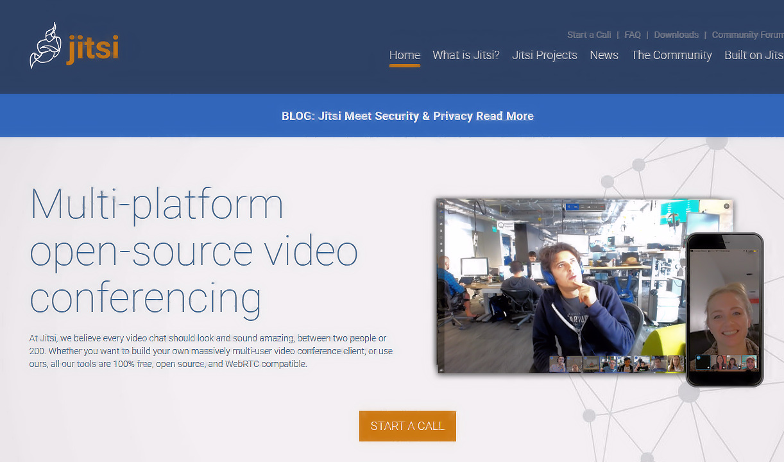The image size is (784, 462).
Task: Select the Built on Jitsi menu item
Action: 753,55
